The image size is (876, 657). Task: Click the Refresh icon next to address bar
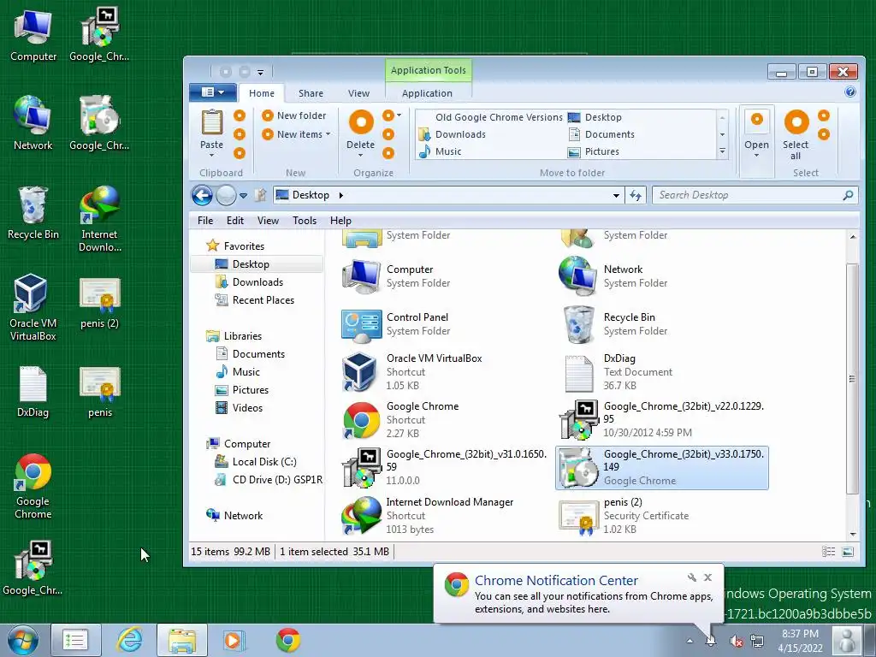coord(636,195)
